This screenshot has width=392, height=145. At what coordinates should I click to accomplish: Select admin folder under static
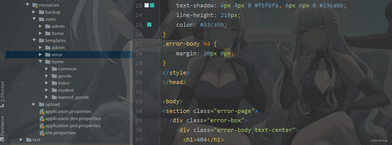pyautogui.click(x=58, y=26)
